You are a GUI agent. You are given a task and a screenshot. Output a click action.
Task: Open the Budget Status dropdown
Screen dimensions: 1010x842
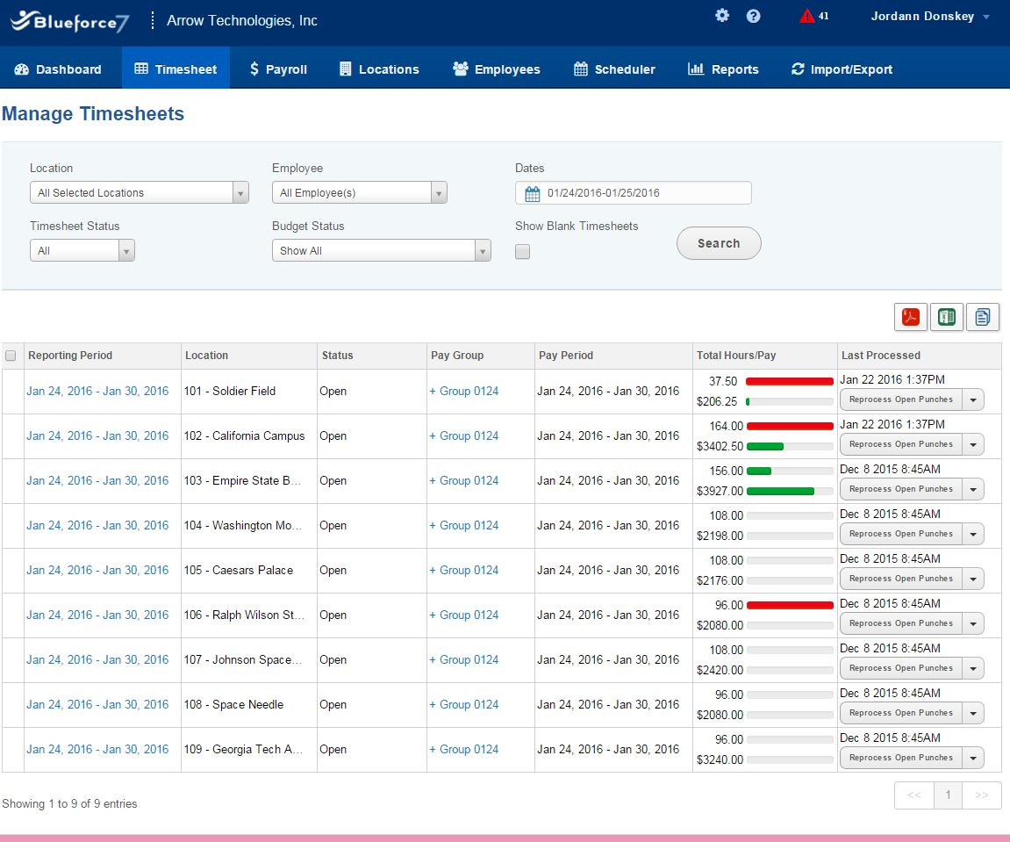(x=483, y=249)
